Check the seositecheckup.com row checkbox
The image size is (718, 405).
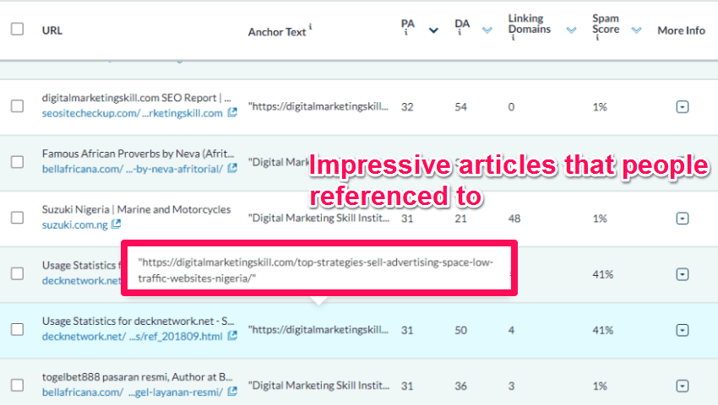point(18,106)
